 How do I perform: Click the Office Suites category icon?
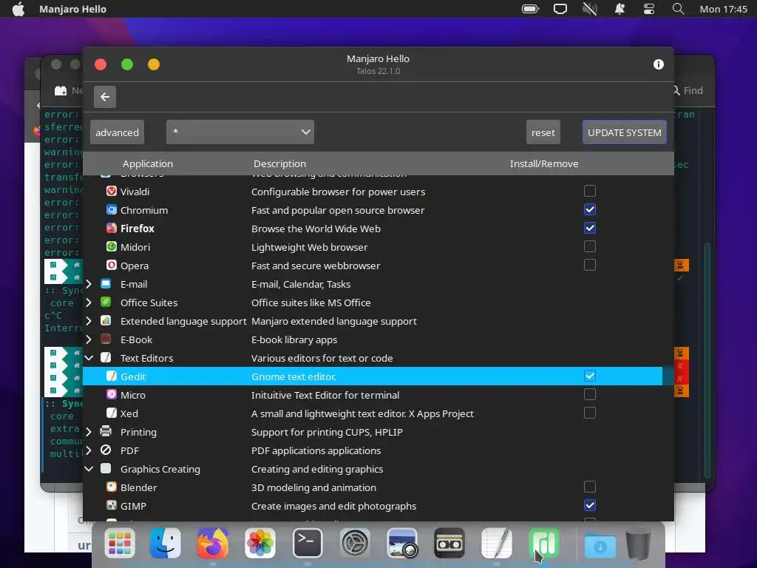tap(106, 302)
